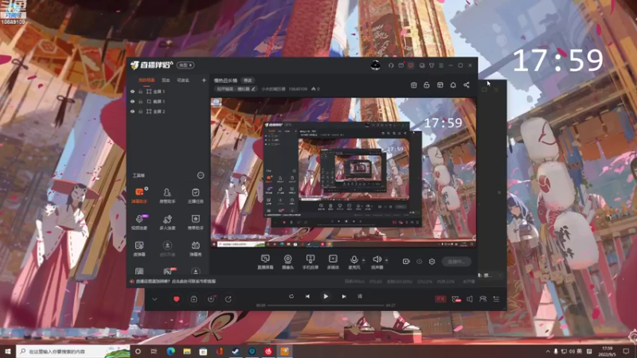Select the active orange scene tab
637x358 pixels.
pyautogui.click(x=147, y=80)
